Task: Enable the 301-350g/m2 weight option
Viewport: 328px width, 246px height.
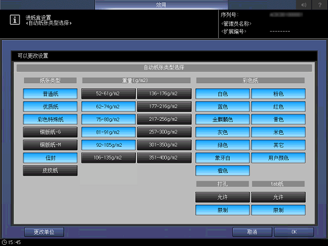Action: point(164,145)
